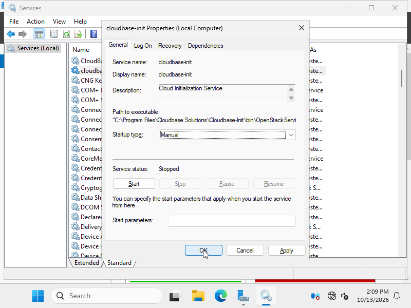Select the CoreMe service row text

coord(91,159)
